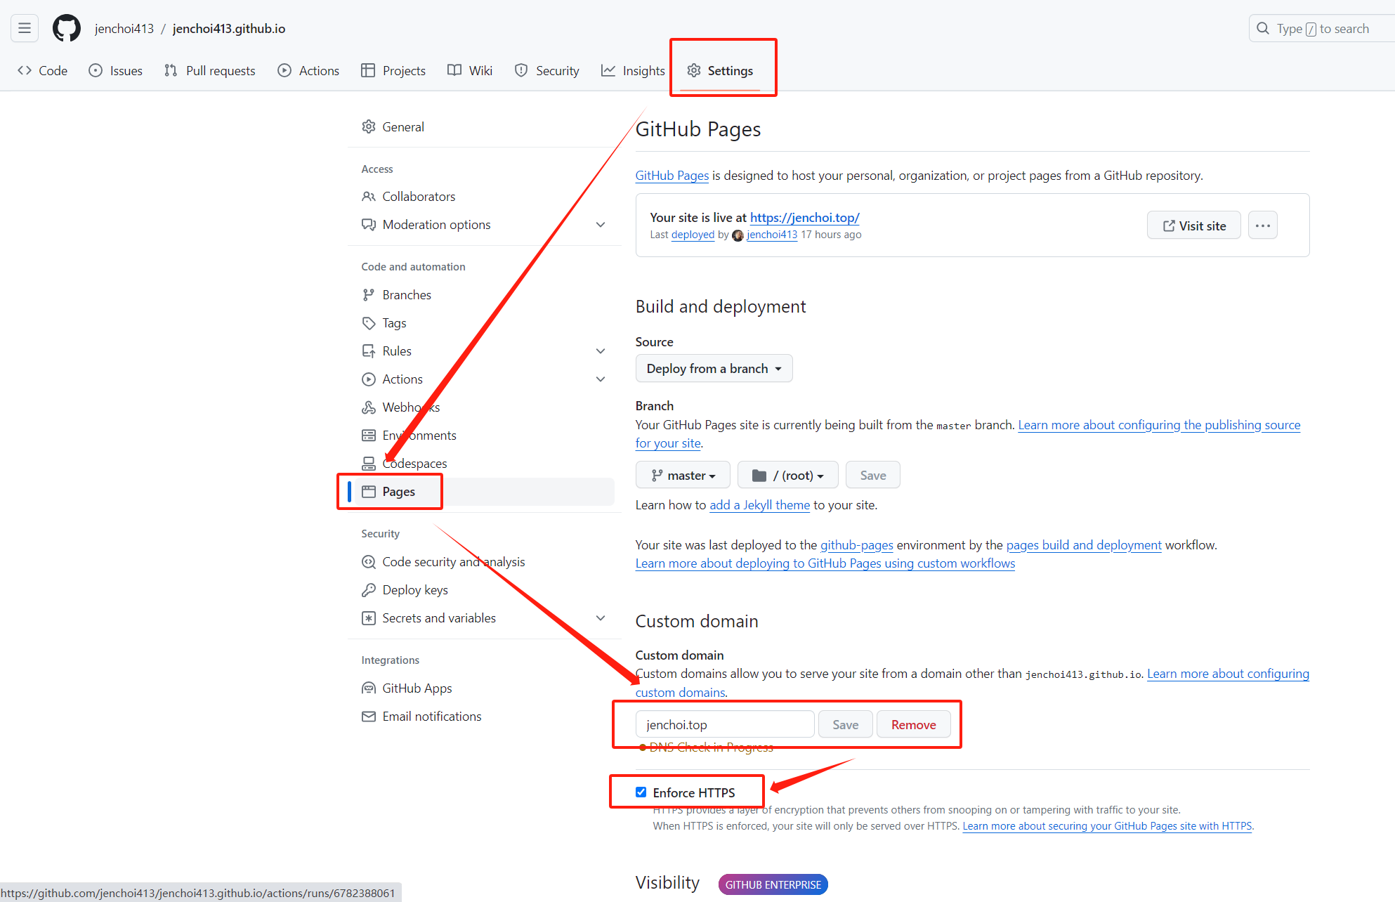Open Learn more about configuring custom domains
The image size is (1395, 902).
pyautogui.click(x=1228, y=674)
